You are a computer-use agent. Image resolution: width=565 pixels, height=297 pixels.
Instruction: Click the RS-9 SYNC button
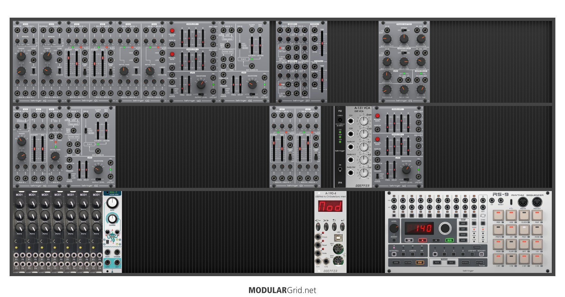483,223
